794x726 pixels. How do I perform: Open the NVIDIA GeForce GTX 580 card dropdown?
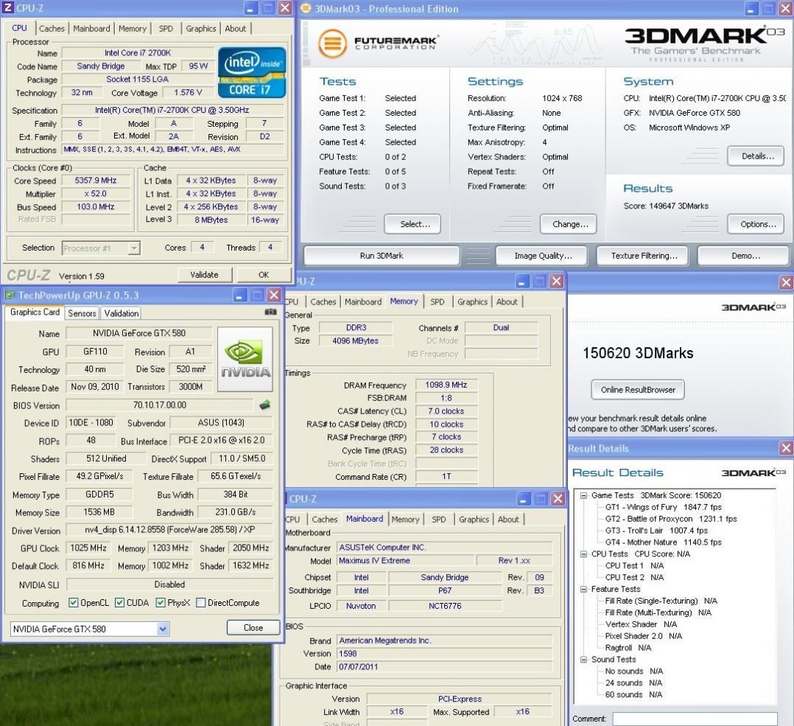click(163, 629)
